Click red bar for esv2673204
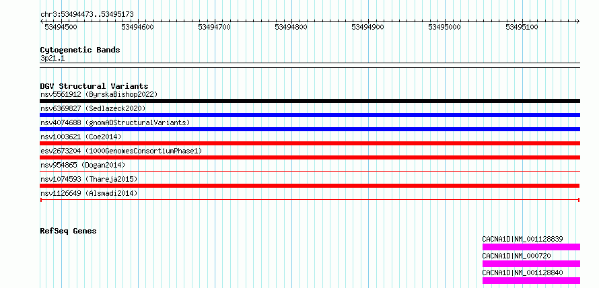 [310, 157]
